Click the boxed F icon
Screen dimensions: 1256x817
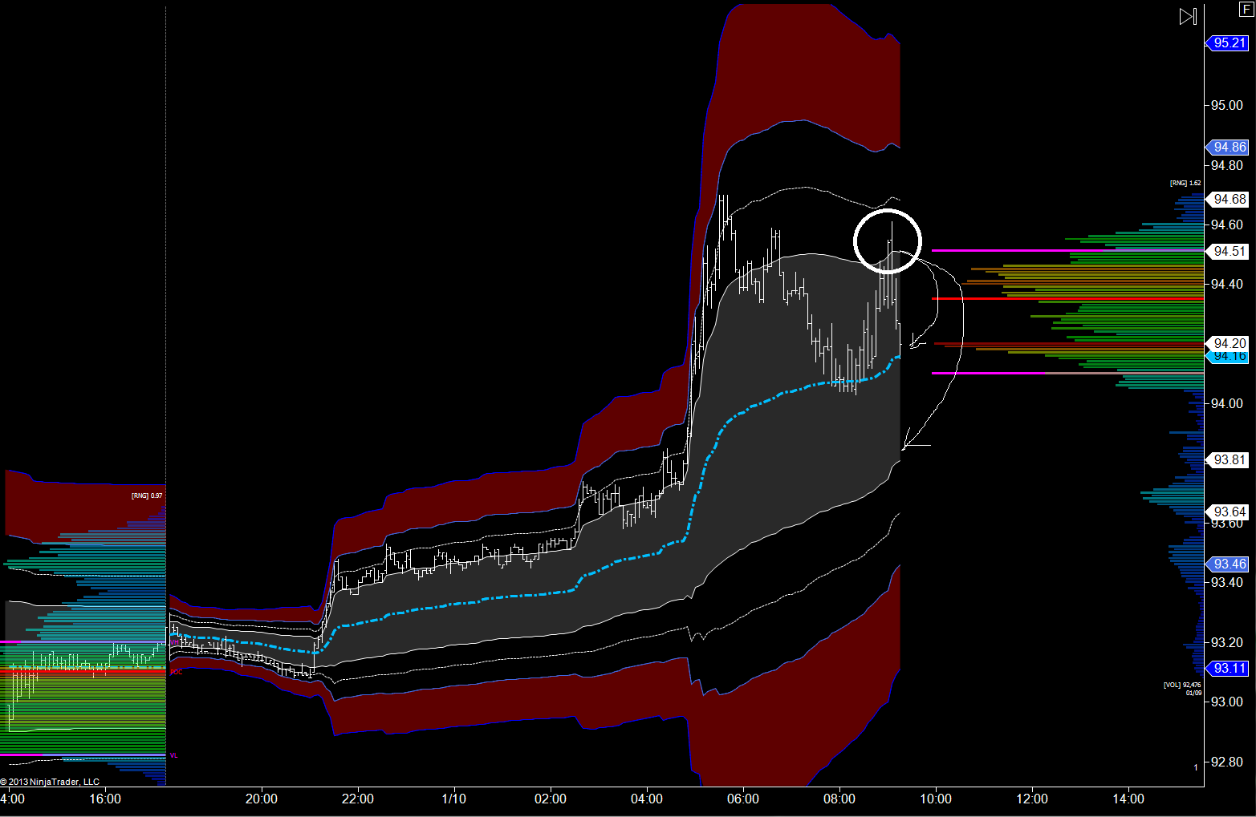(1246, 10)
